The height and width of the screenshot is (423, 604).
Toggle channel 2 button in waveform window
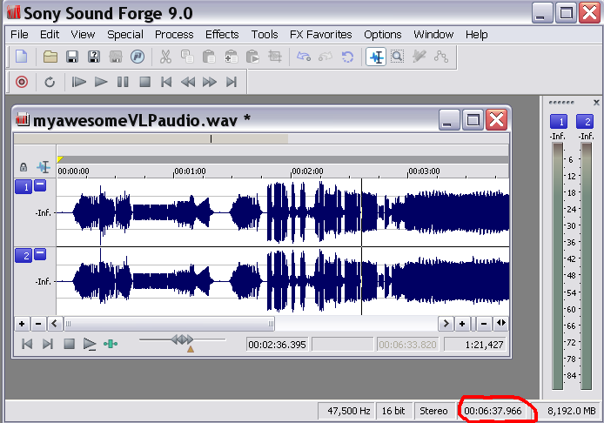(x=23, y=255)
